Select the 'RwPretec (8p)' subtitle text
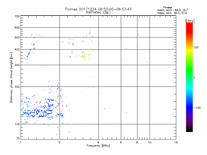 (x=98, y=12)
